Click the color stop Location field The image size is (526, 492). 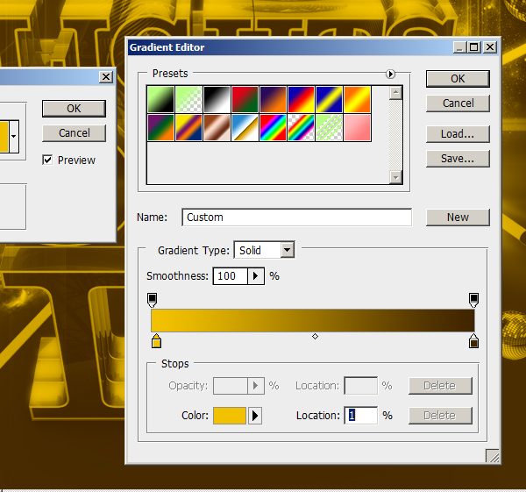(x=361, y=416)
